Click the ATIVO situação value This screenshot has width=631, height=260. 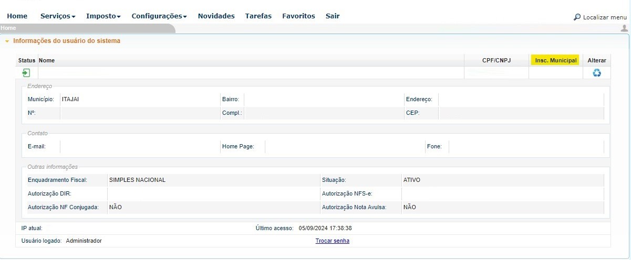[412, 180]
